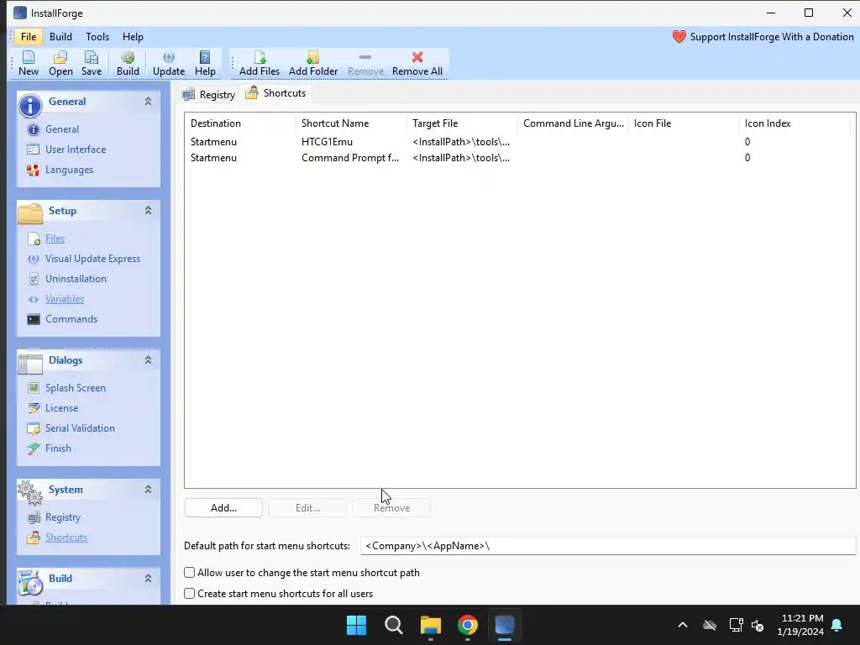Open the notifications bell
Image resolution: width=860 pixels, height=645 pixels.
coord(837,625)
